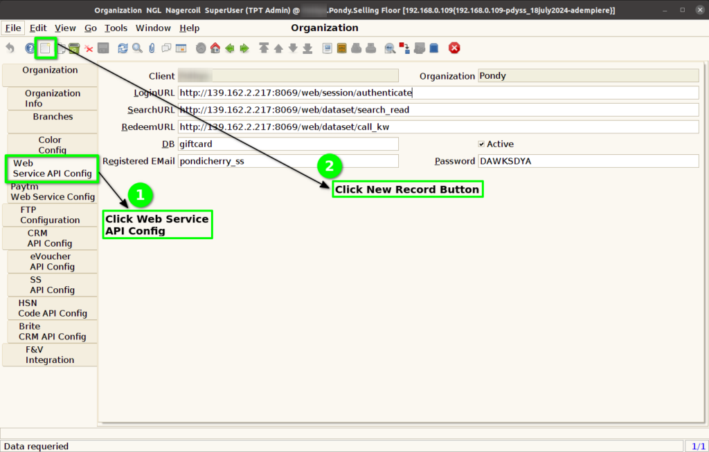
Task: Open the Go menu
Action: 91,28
